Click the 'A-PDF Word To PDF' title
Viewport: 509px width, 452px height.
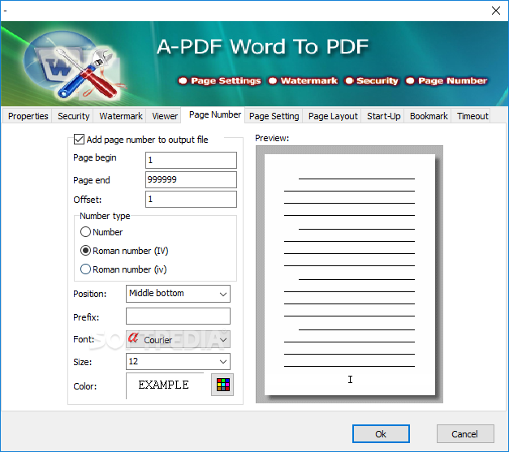262,46
